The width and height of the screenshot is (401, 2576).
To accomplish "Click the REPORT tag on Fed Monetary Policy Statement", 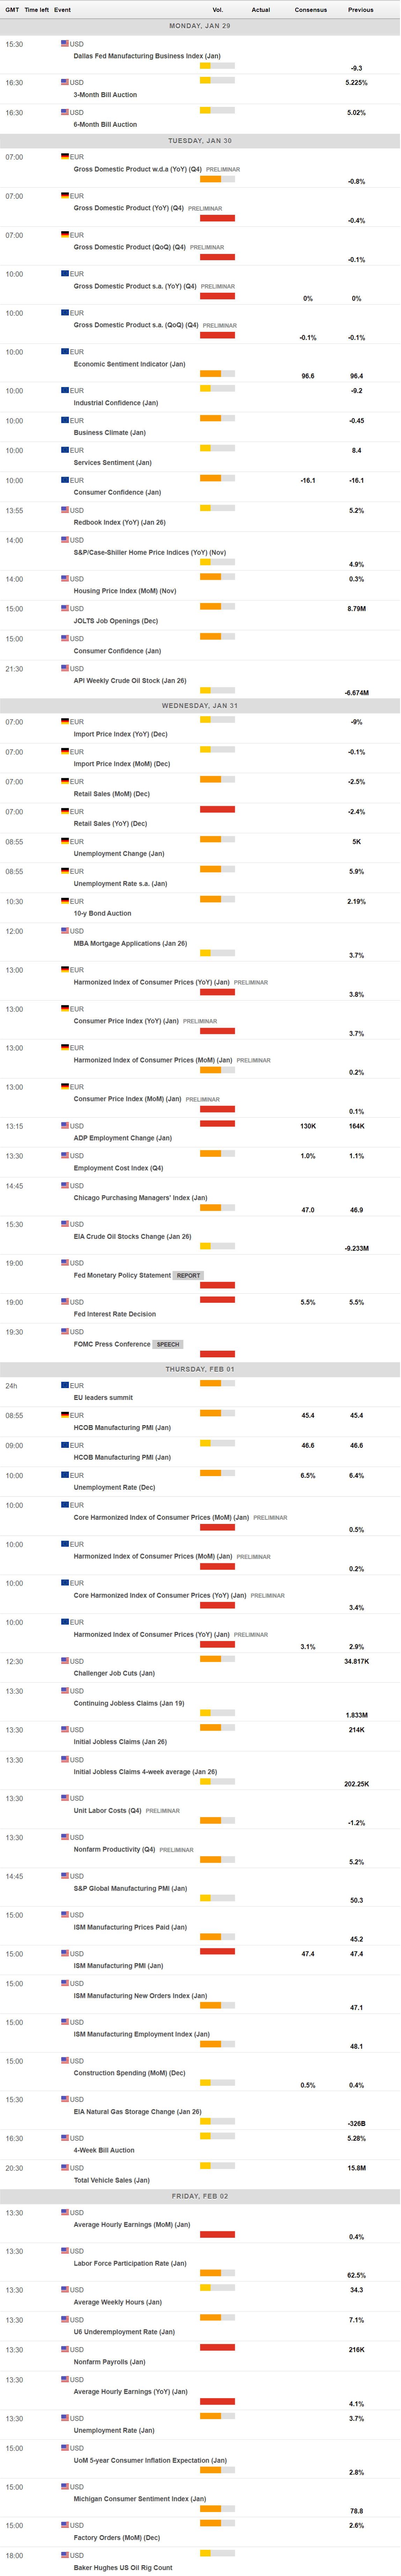I will pyautogui.click(x=188, y=1276).
